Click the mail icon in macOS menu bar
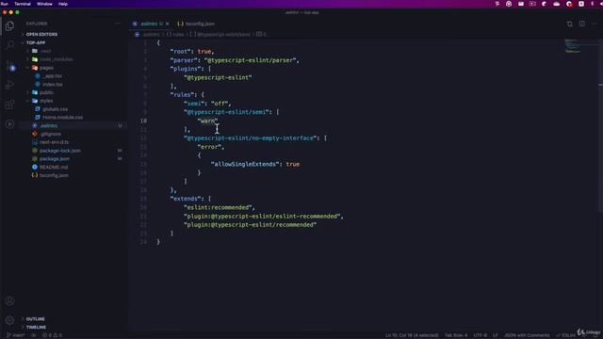Viewport: 603px width, 339px height. [x=521, y=4]
